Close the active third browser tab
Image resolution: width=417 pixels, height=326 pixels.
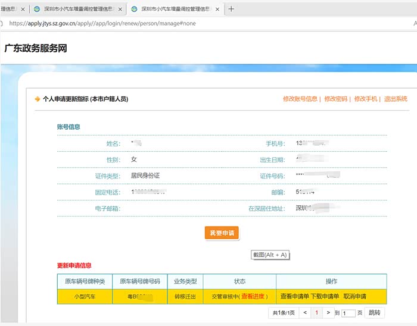(219, 10)
